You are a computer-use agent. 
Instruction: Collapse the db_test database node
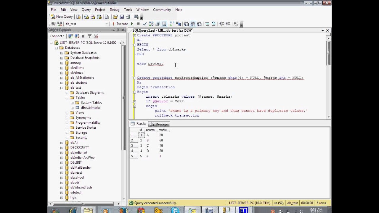62,88
